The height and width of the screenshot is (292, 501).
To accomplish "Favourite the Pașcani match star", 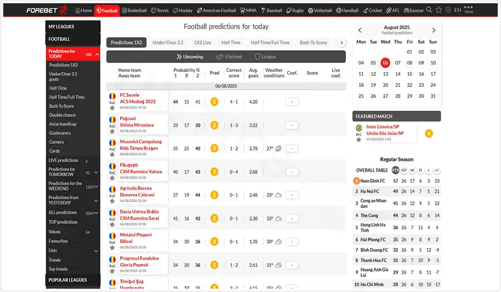I will pyautogui.click(x=112, y=132).
